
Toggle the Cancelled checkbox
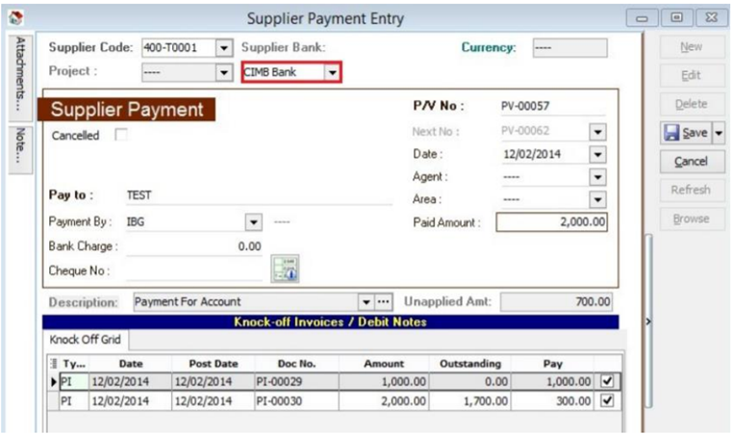pyautogui.click(x=121, y=136)
